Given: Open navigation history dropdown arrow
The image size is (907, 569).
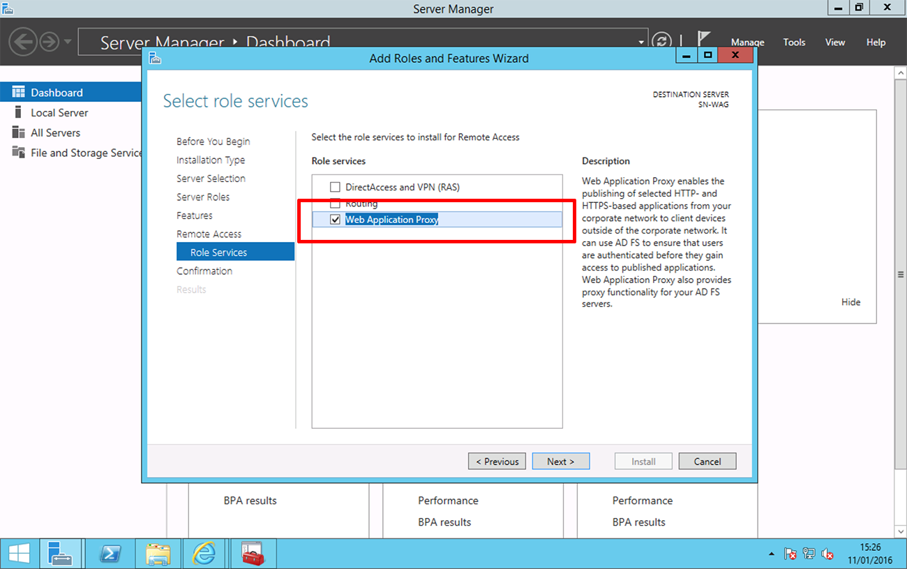Looking at the screenshot, I should (68, 42).
